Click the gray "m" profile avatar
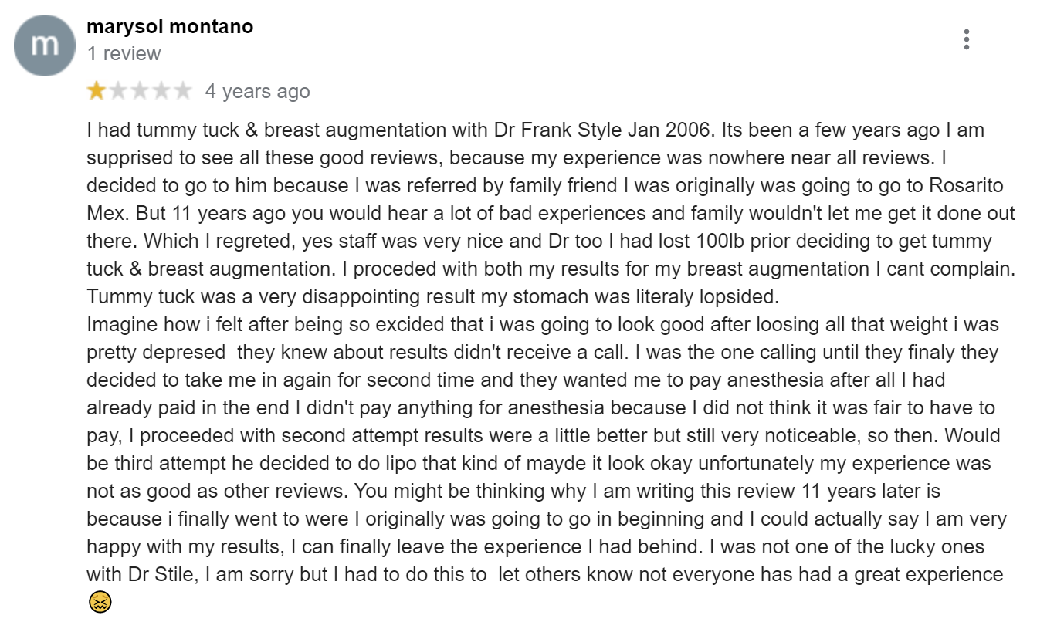Screen dimensions: 1047x622 pyautogui.click(x=44, y=45)
